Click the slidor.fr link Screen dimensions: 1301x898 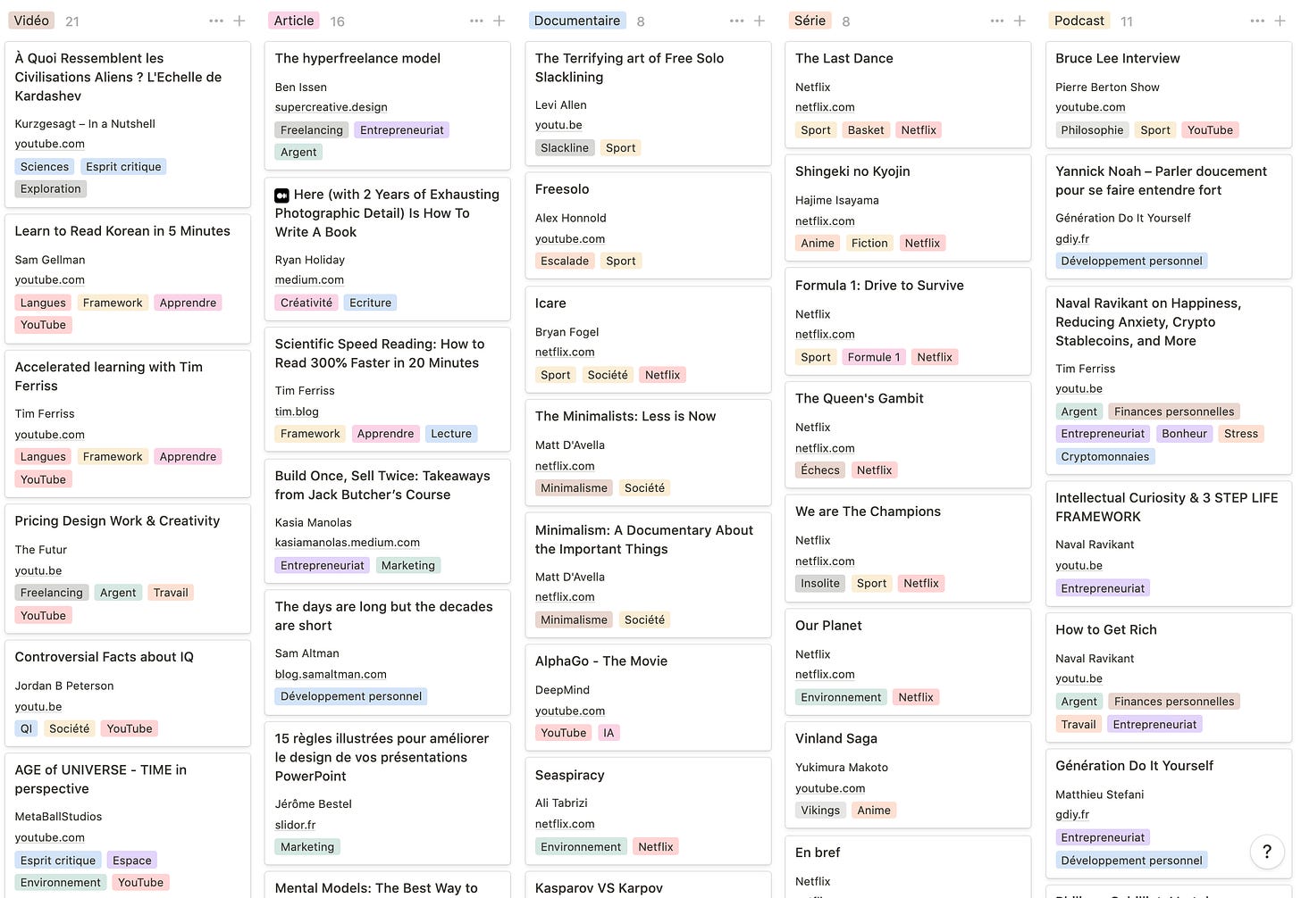point(295,825)
